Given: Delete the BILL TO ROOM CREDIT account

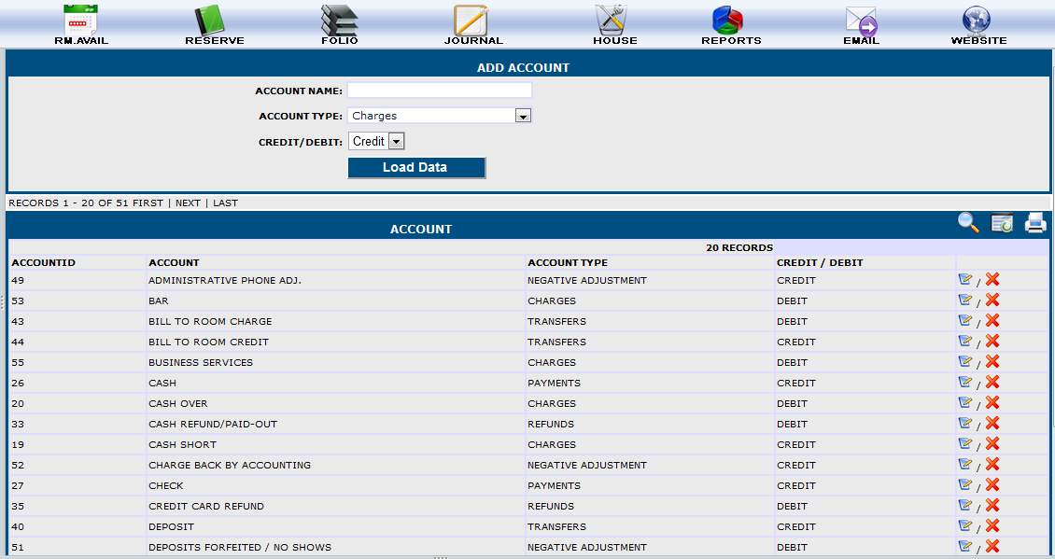Looking at the screenshot, I should click(992, 341).
